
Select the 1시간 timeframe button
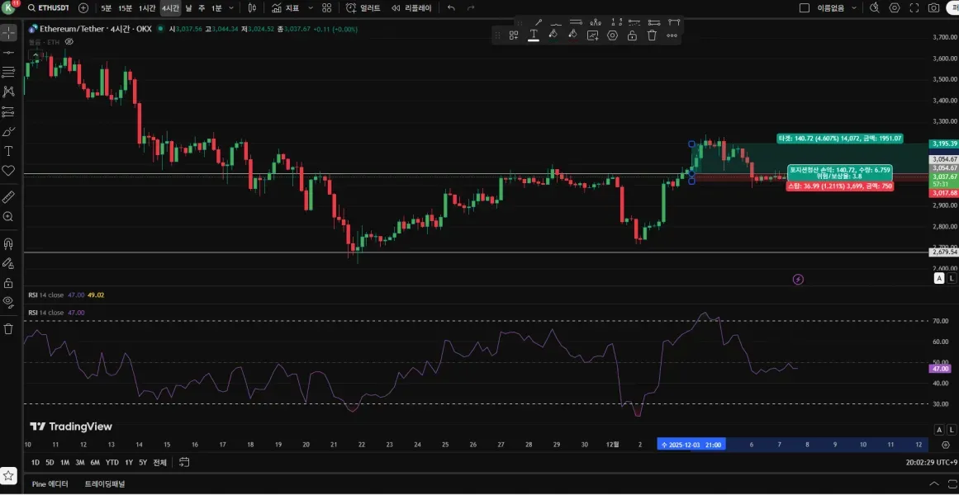[x=147, y=7]
